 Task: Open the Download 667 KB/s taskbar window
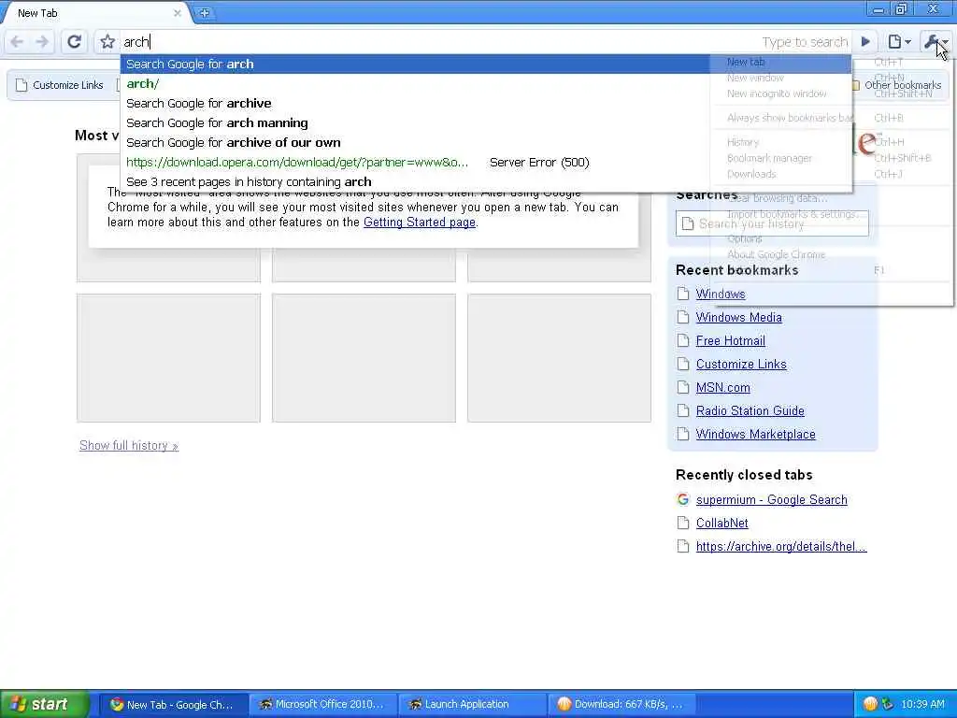(x=621, y=705)
